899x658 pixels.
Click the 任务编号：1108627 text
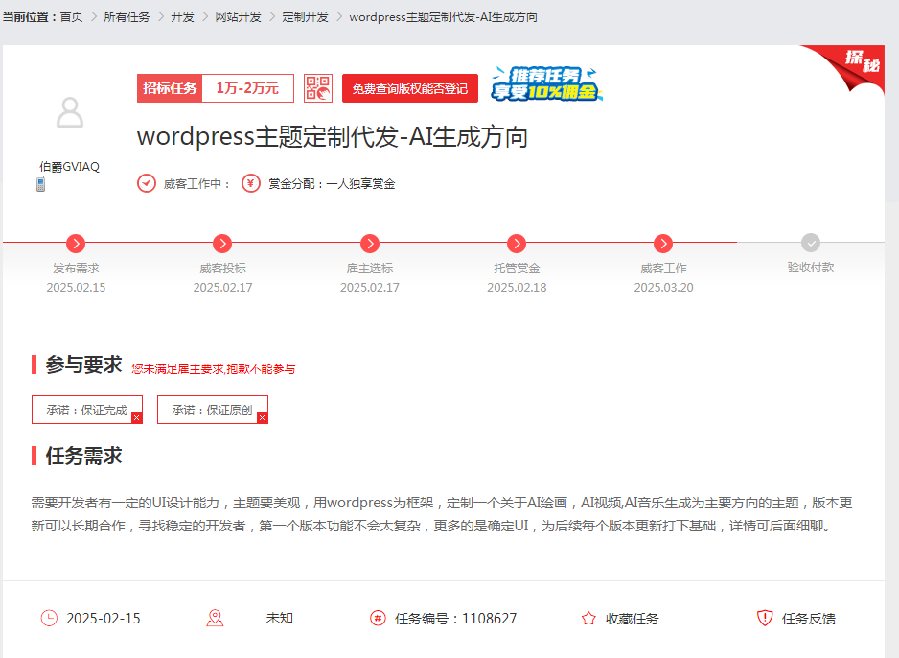(x=456, y=619)
